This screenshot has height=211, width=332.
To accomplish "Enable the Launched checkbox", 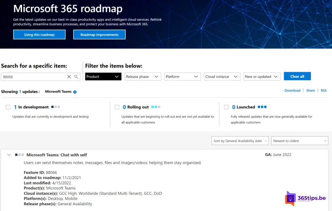I will 226,107.
